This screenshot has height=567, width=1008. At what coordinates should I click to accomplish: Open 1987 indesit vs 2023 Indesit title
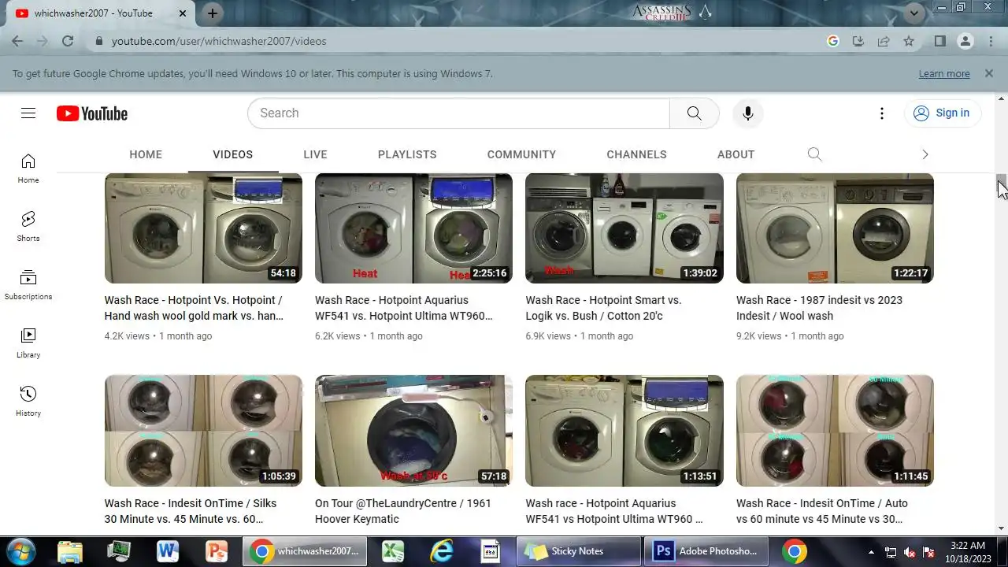pos(819,308)
